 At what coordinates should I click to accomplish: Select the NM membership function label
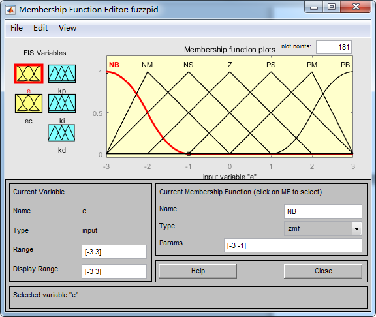click(x=148, y=65)
